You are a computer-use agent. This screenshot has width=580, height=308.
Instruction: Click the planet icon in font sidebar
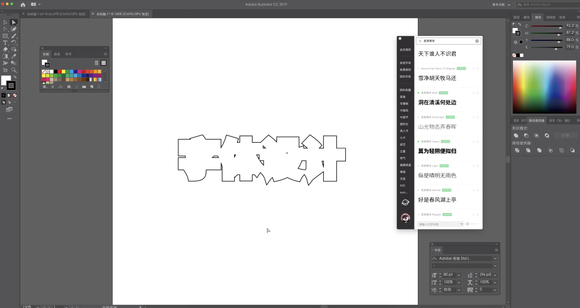pos(405,202)
